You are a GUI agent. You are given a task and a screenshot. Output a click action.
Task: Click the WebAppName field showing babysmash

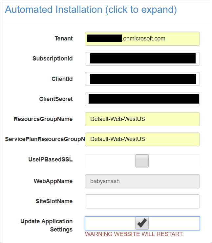(142, 181)
